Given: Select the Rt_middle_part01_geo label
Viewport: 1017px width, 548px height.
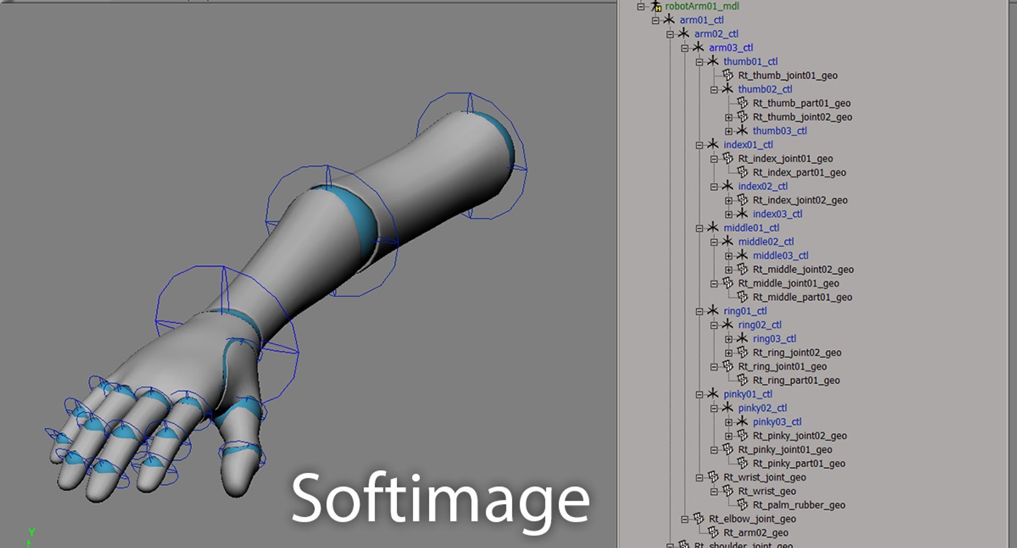Looking at the screenshot, I should tap(802, 297).
